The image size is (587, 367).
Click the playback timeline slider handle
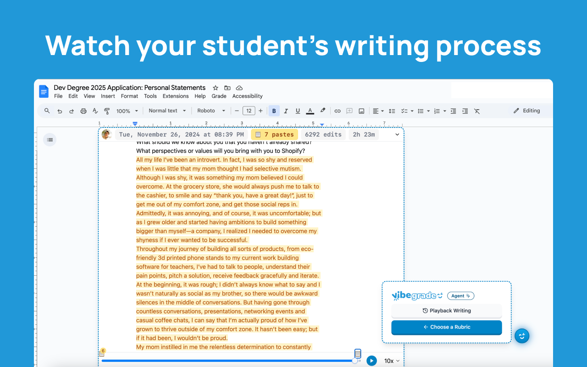click(354, 361)
